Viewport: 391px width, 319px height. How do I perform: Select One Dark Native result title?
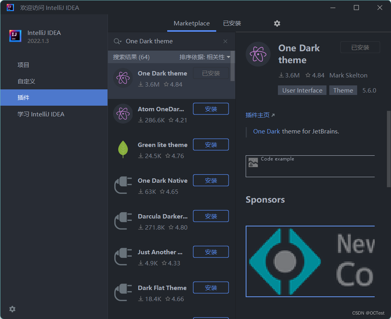click(x=162, y=181)
